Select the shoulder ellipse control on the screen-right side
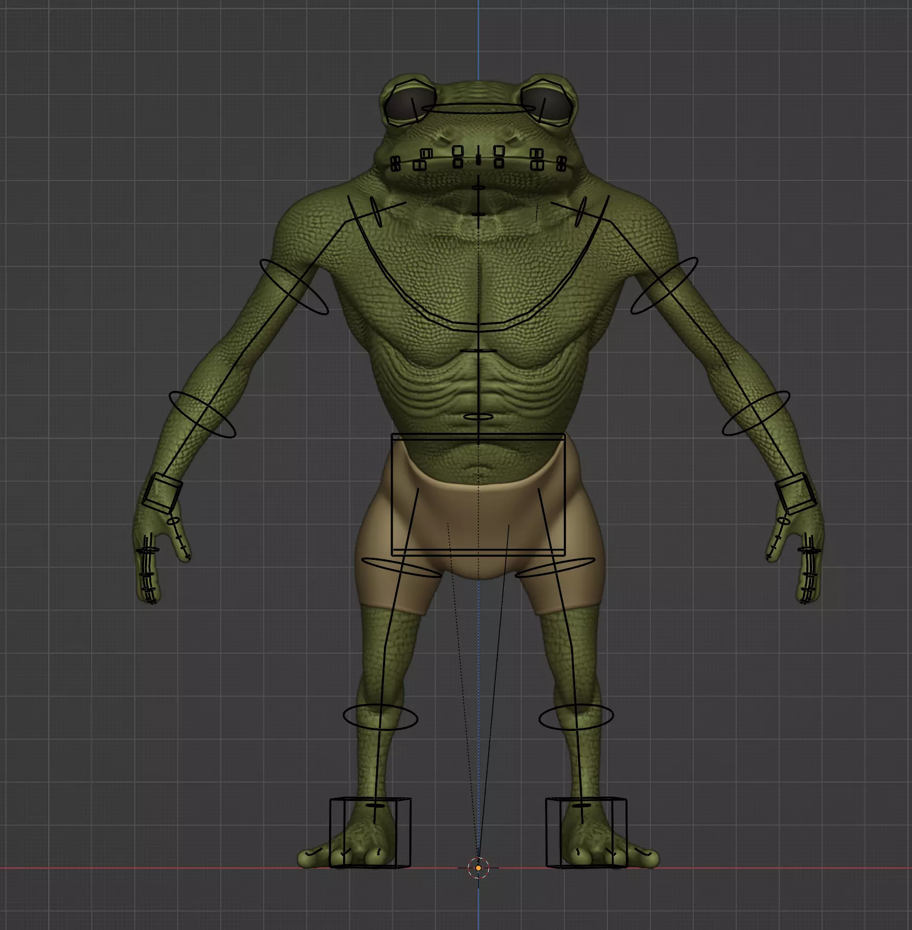 pyautogui.click(x=580, y=211)
